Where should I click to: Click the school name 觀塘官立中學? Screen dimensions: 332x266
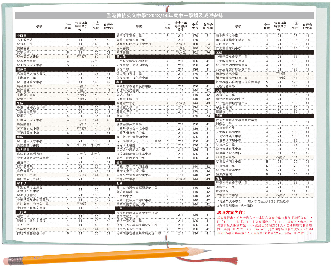click(x=126, y=103)
